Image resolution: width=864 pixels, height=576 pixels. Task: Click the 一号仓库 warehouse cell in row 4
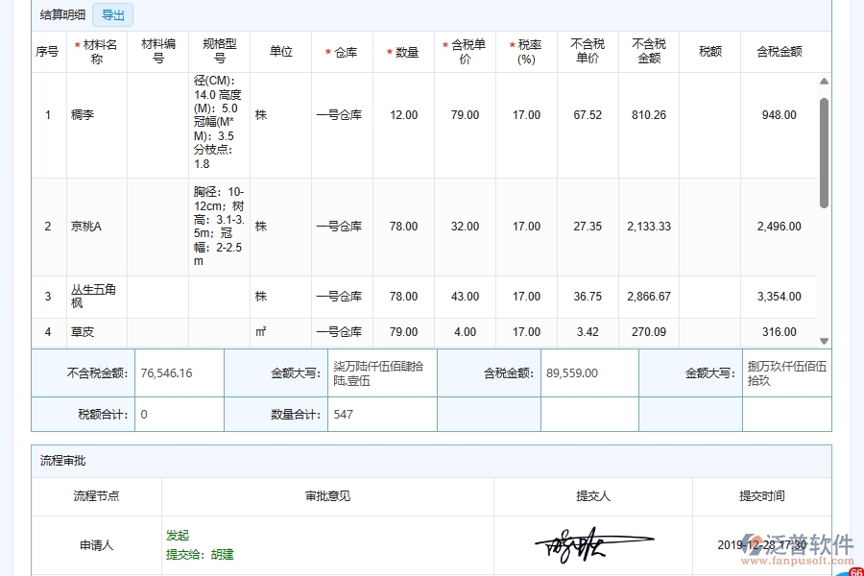click(x=342, y=331)
